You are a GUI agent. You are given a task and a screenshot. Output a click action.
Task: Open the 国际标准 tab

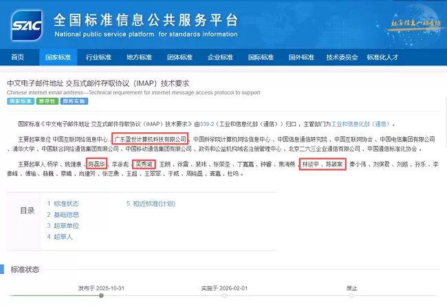[x=261, y=57]
